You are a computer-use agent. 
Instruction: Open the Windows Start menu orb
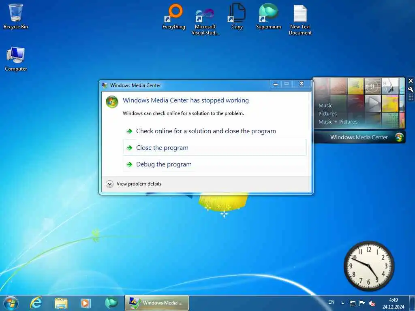tap(11, 303)
